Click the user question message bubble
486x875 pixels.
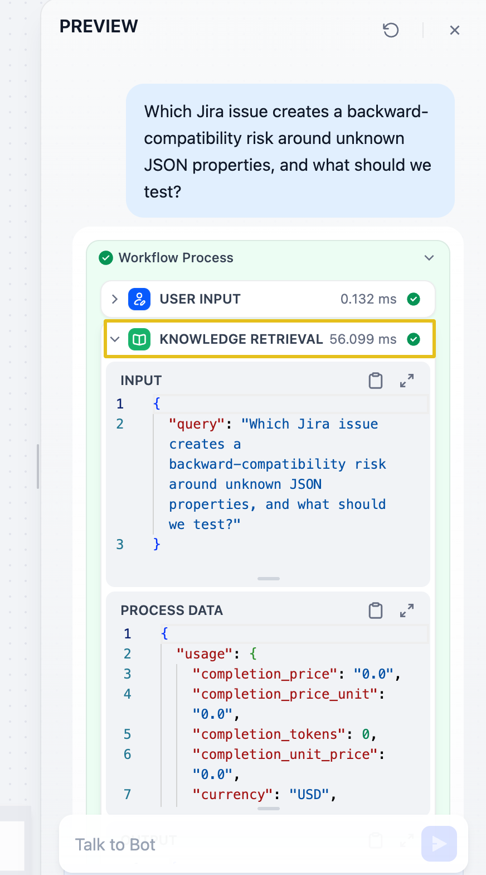pos(290,151)
